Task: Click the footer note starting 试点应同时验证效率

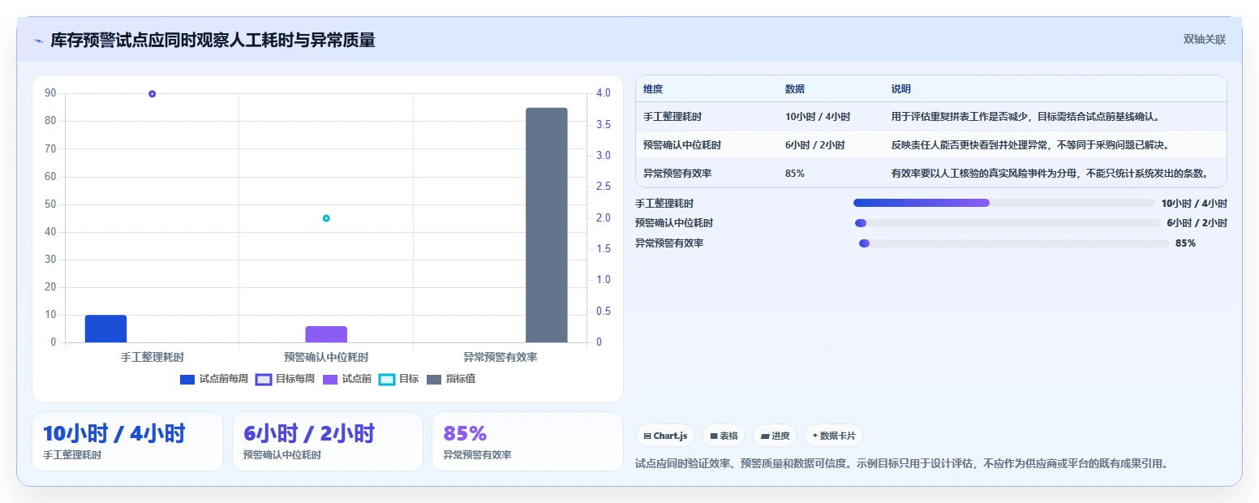Action: point(901,464)
